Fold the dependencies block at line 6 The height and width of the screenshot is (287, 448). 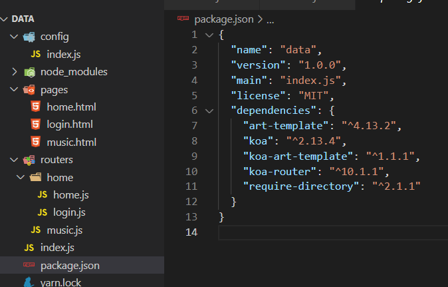click(x=209, y=111)
